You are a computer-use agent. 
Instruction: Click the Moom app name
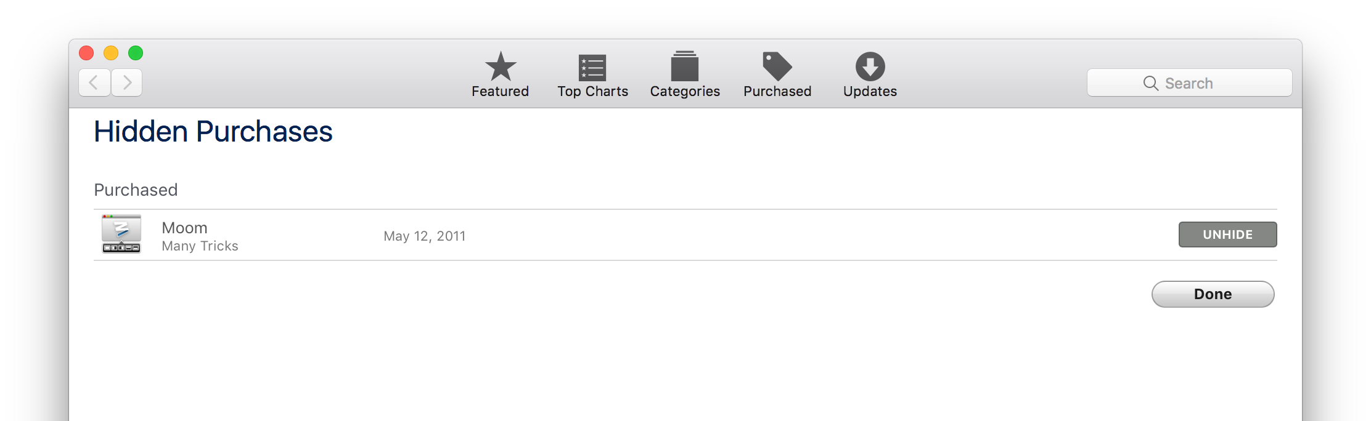point(184,228)
